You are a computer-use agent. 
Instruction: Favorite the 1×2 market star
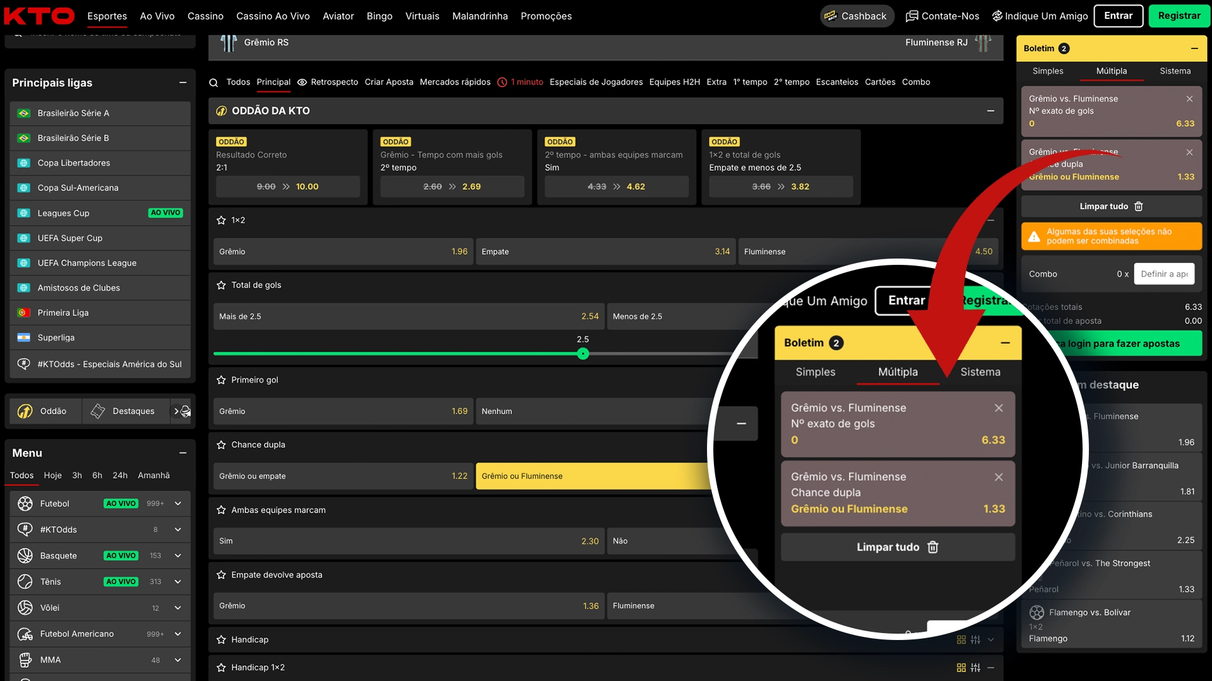point(221,221)
